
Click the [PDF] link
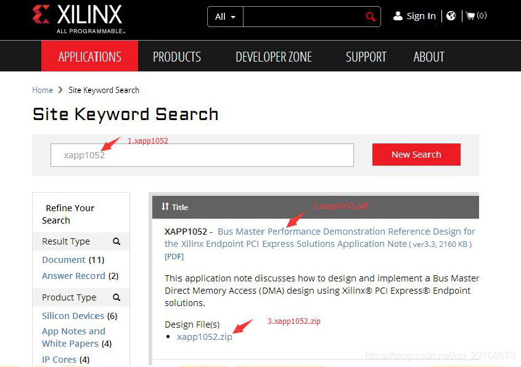[174, 257]
